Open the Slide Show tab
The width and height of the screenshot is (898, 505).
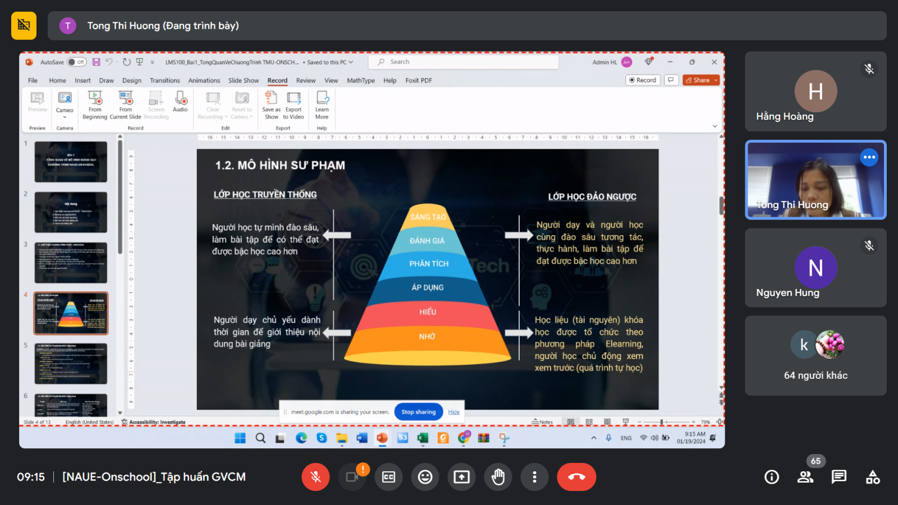[244, 81]
